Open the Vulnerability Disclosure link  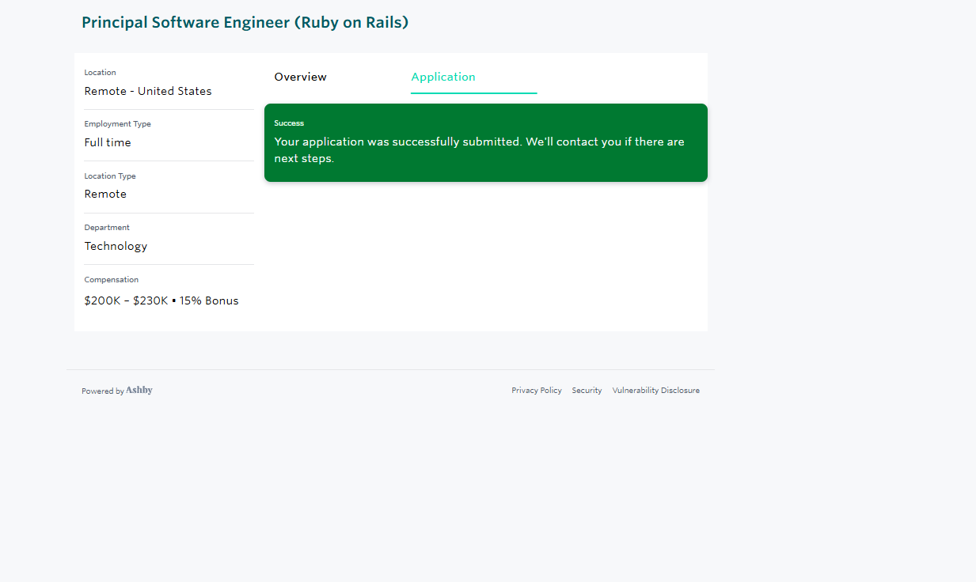655,391
